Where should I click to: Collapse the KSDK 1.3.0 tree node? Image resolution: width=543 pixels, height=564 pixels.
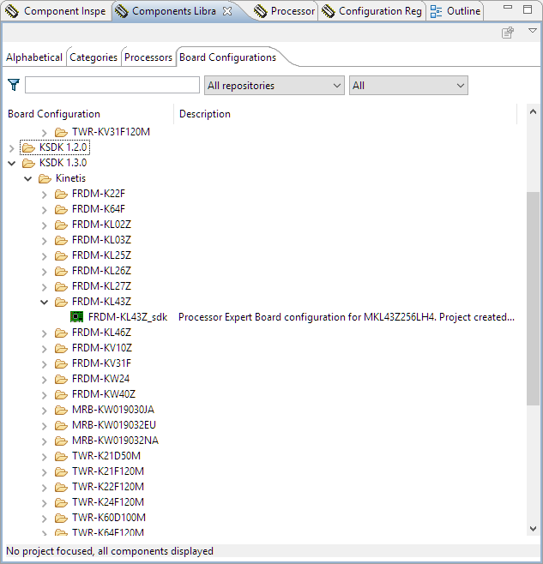[11, 164]
